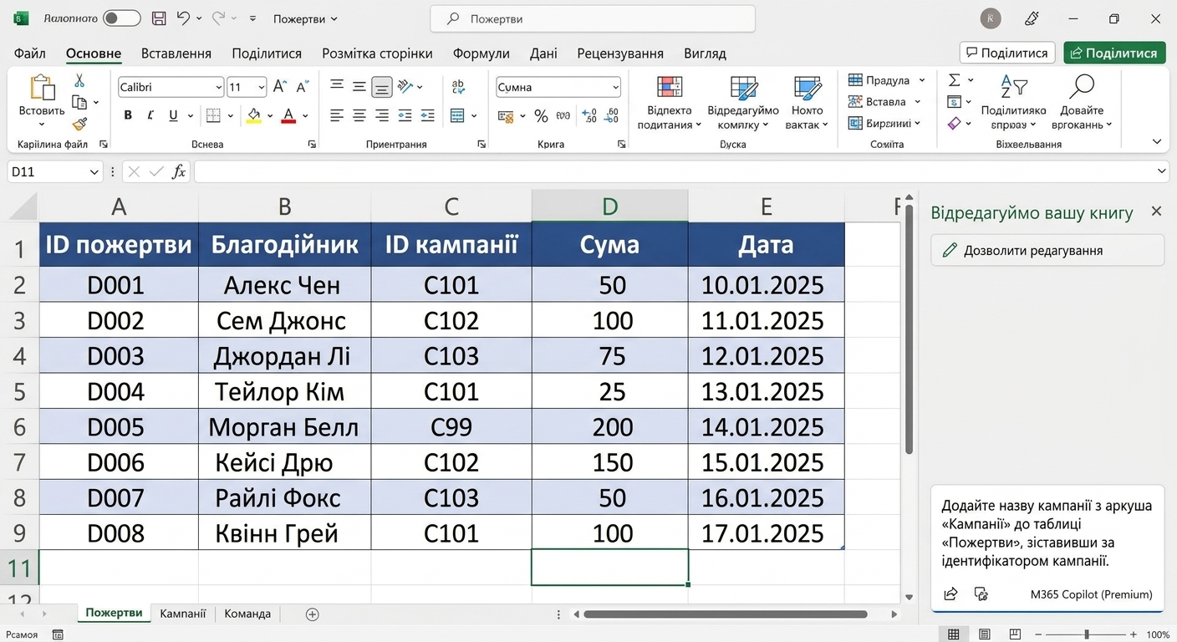The height and width of the screenshot is (642, 1177).
Task: Click the horizontal scrollbar thumb
Action: point(726,614)
